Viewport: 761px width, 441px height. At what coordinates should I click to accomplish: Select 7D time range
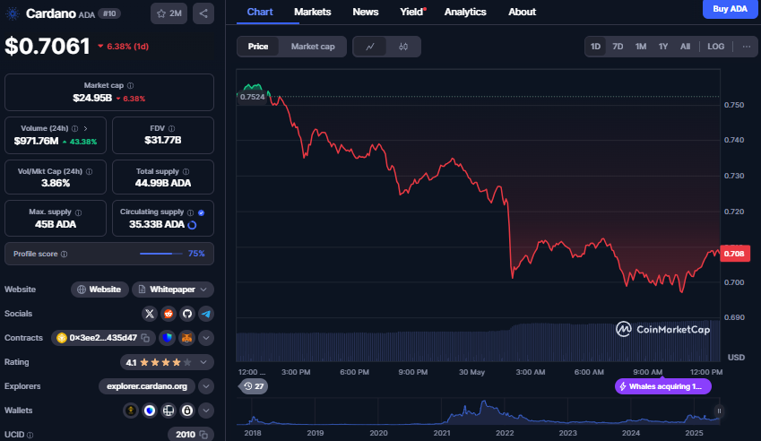618,47
